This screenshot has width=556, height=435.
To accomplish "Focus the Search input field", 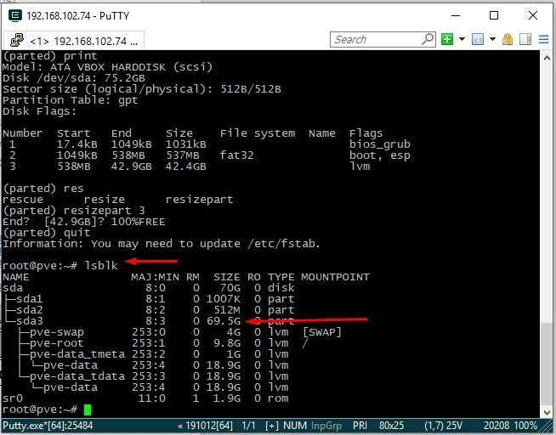I will pos(376,39).
